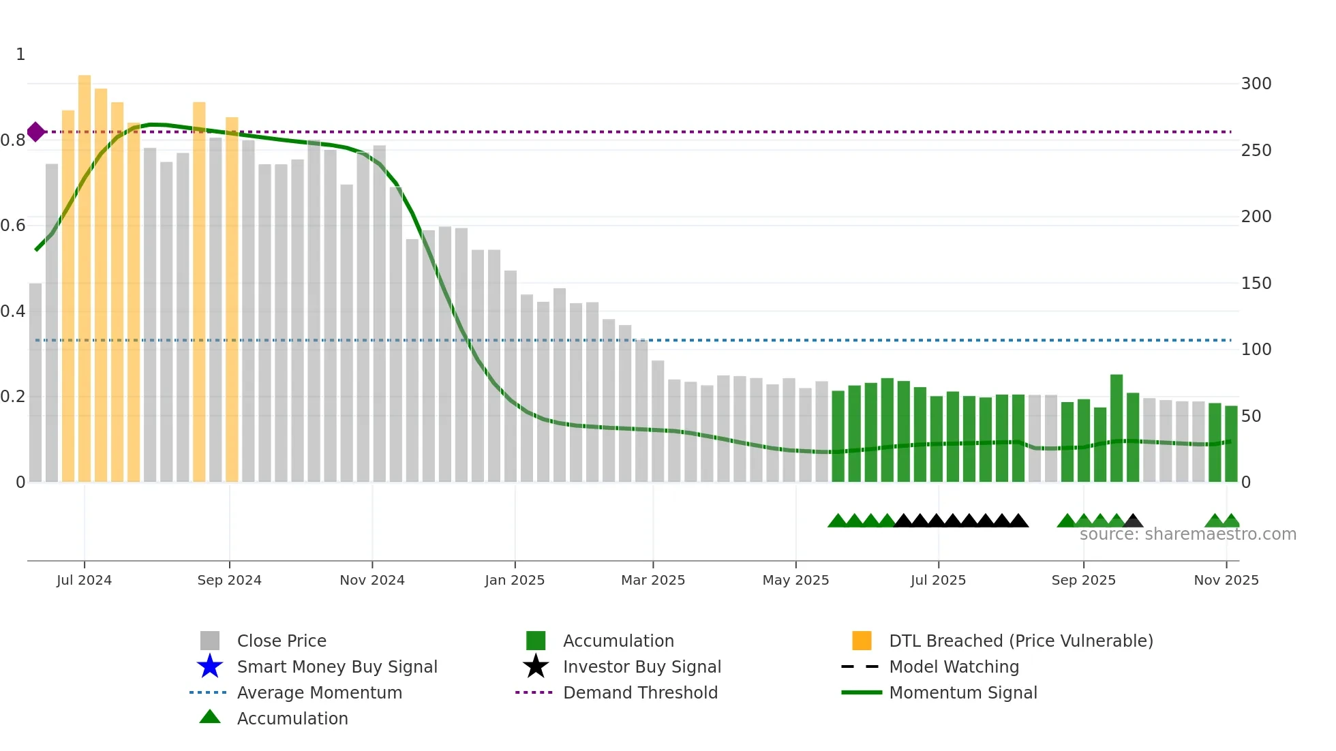Click the last black triangle before Sep 2025
The width and height of the screenshot is (1336, 751).
click(1018, 521)
